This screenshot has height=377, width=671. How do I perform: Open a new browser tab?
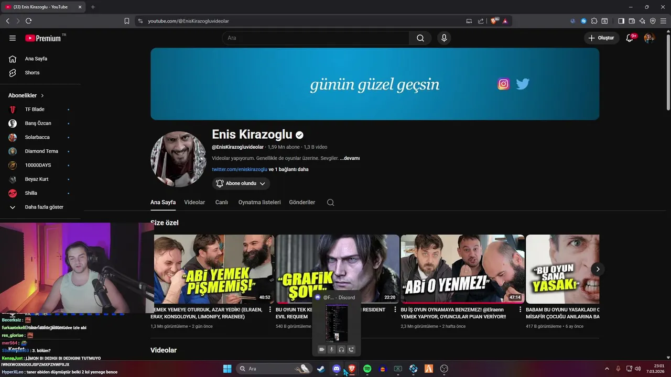pyautogui.click(x=93, y=7)
